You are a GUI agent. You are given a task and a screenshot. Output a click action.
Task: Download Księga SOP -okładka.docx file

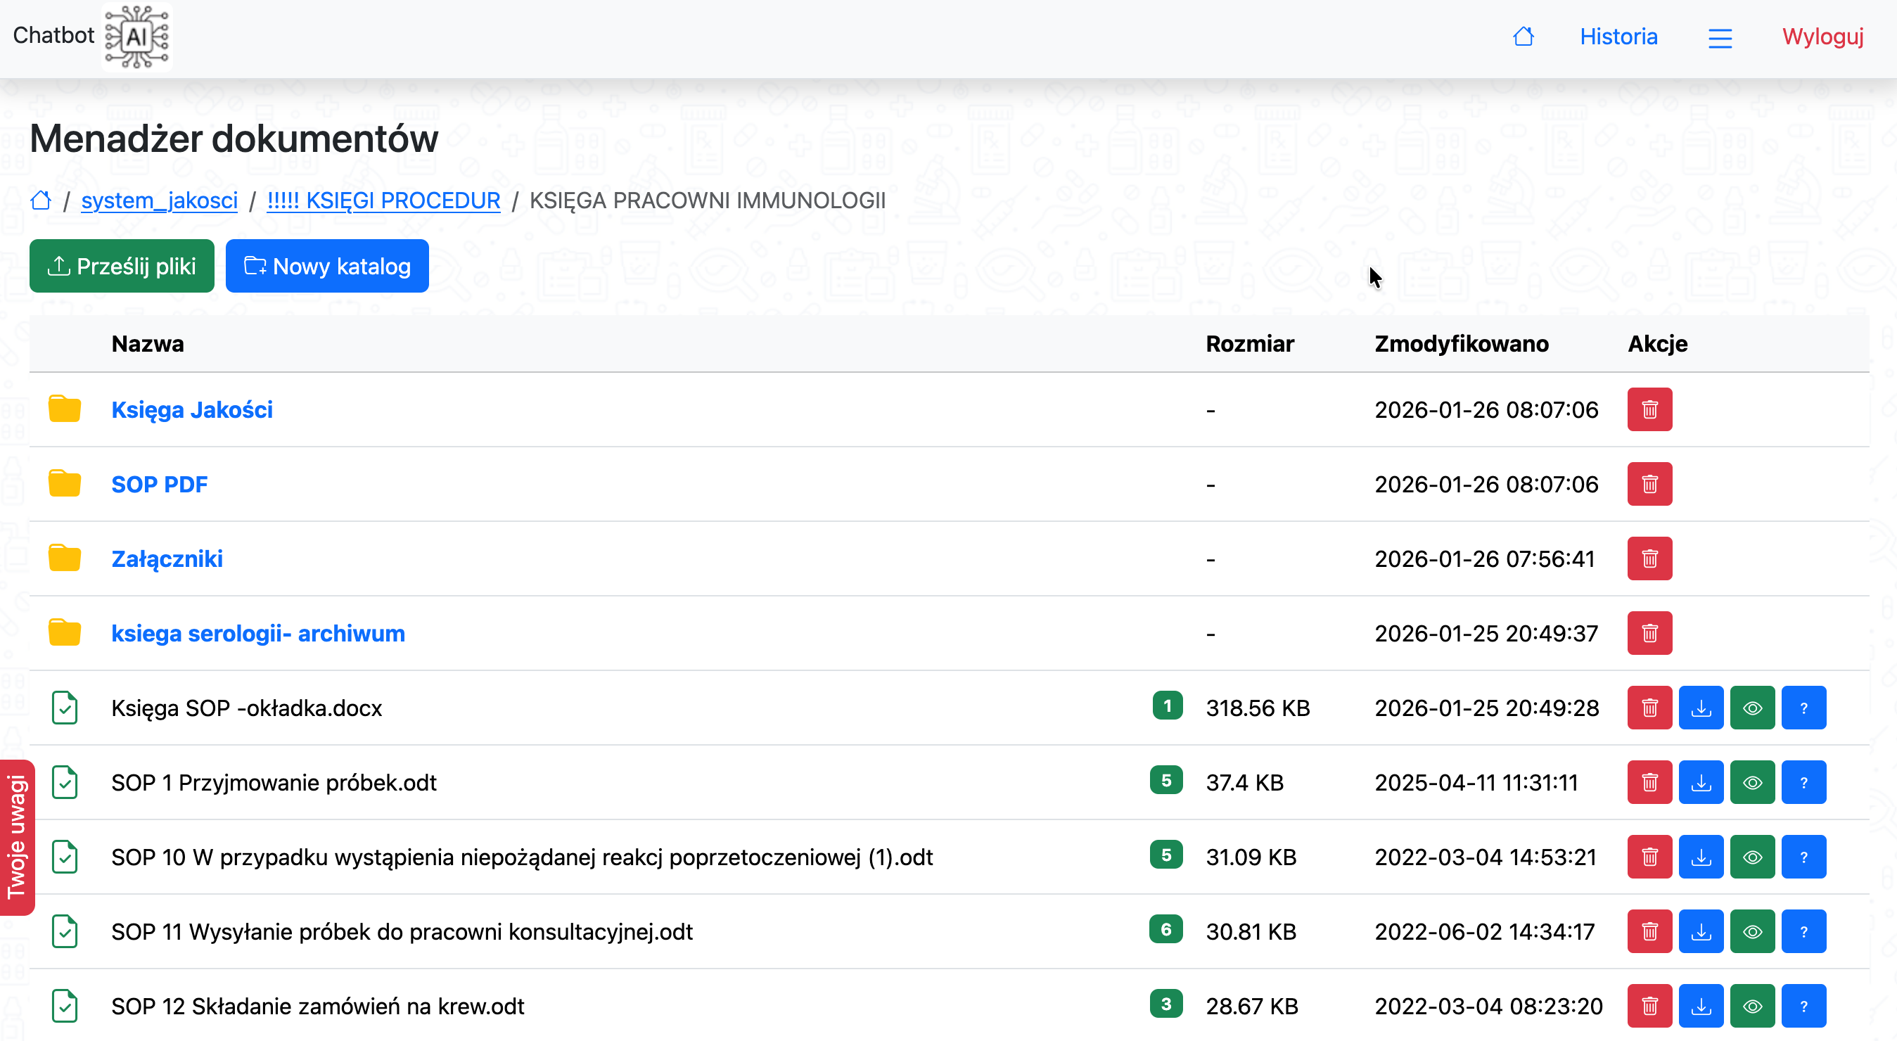click(x=1700, y=708)
